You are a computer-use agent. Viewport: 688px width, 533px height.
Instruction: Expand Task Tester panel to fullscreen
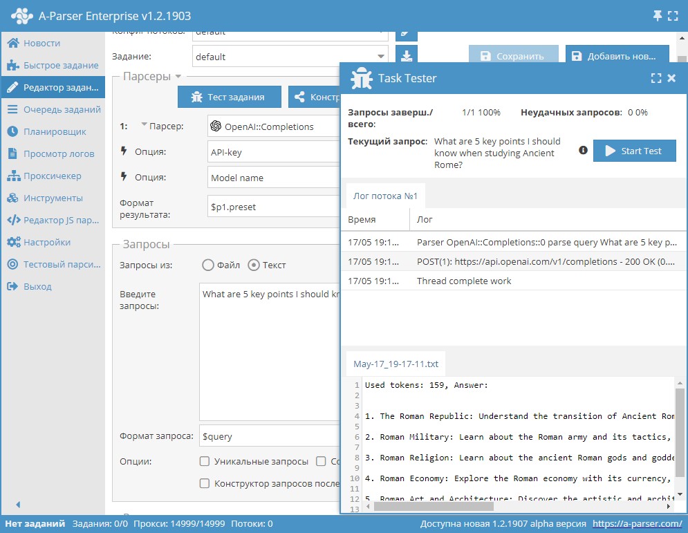[656, 78]
